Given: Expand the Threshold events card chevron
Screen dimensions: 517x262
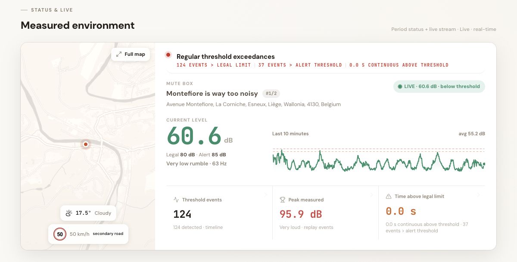Looking at the screenshot, I should [x=265, y=195].
